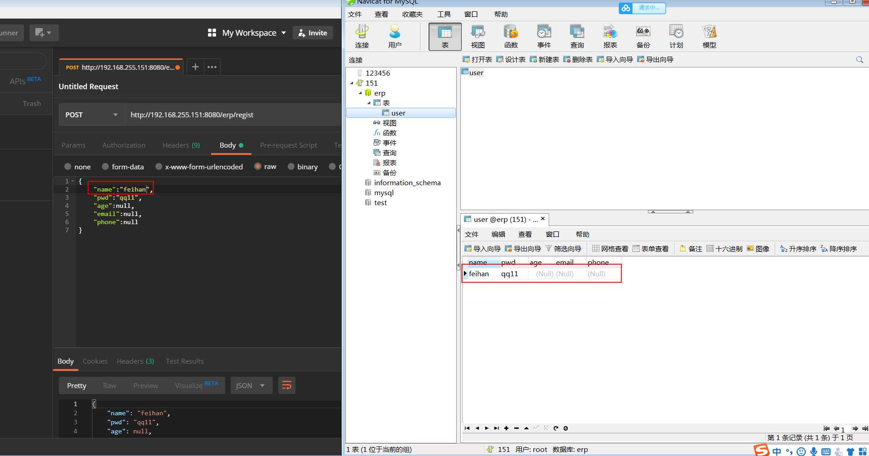Open the JSON response format dropdown

[251, 385]
